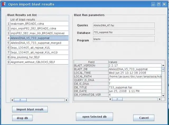Click open Selected db button

pos(95,117)
